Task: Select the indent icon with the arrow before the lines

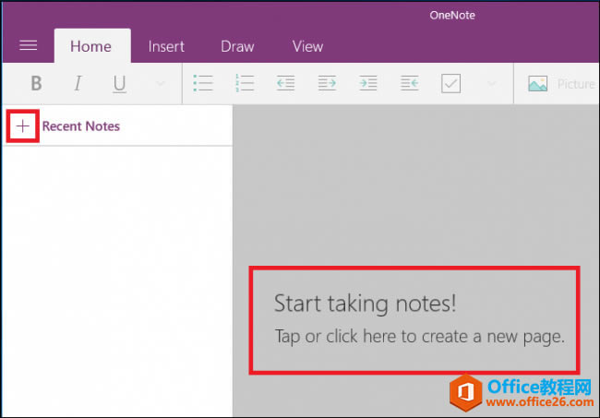Action: pos(368,83)
